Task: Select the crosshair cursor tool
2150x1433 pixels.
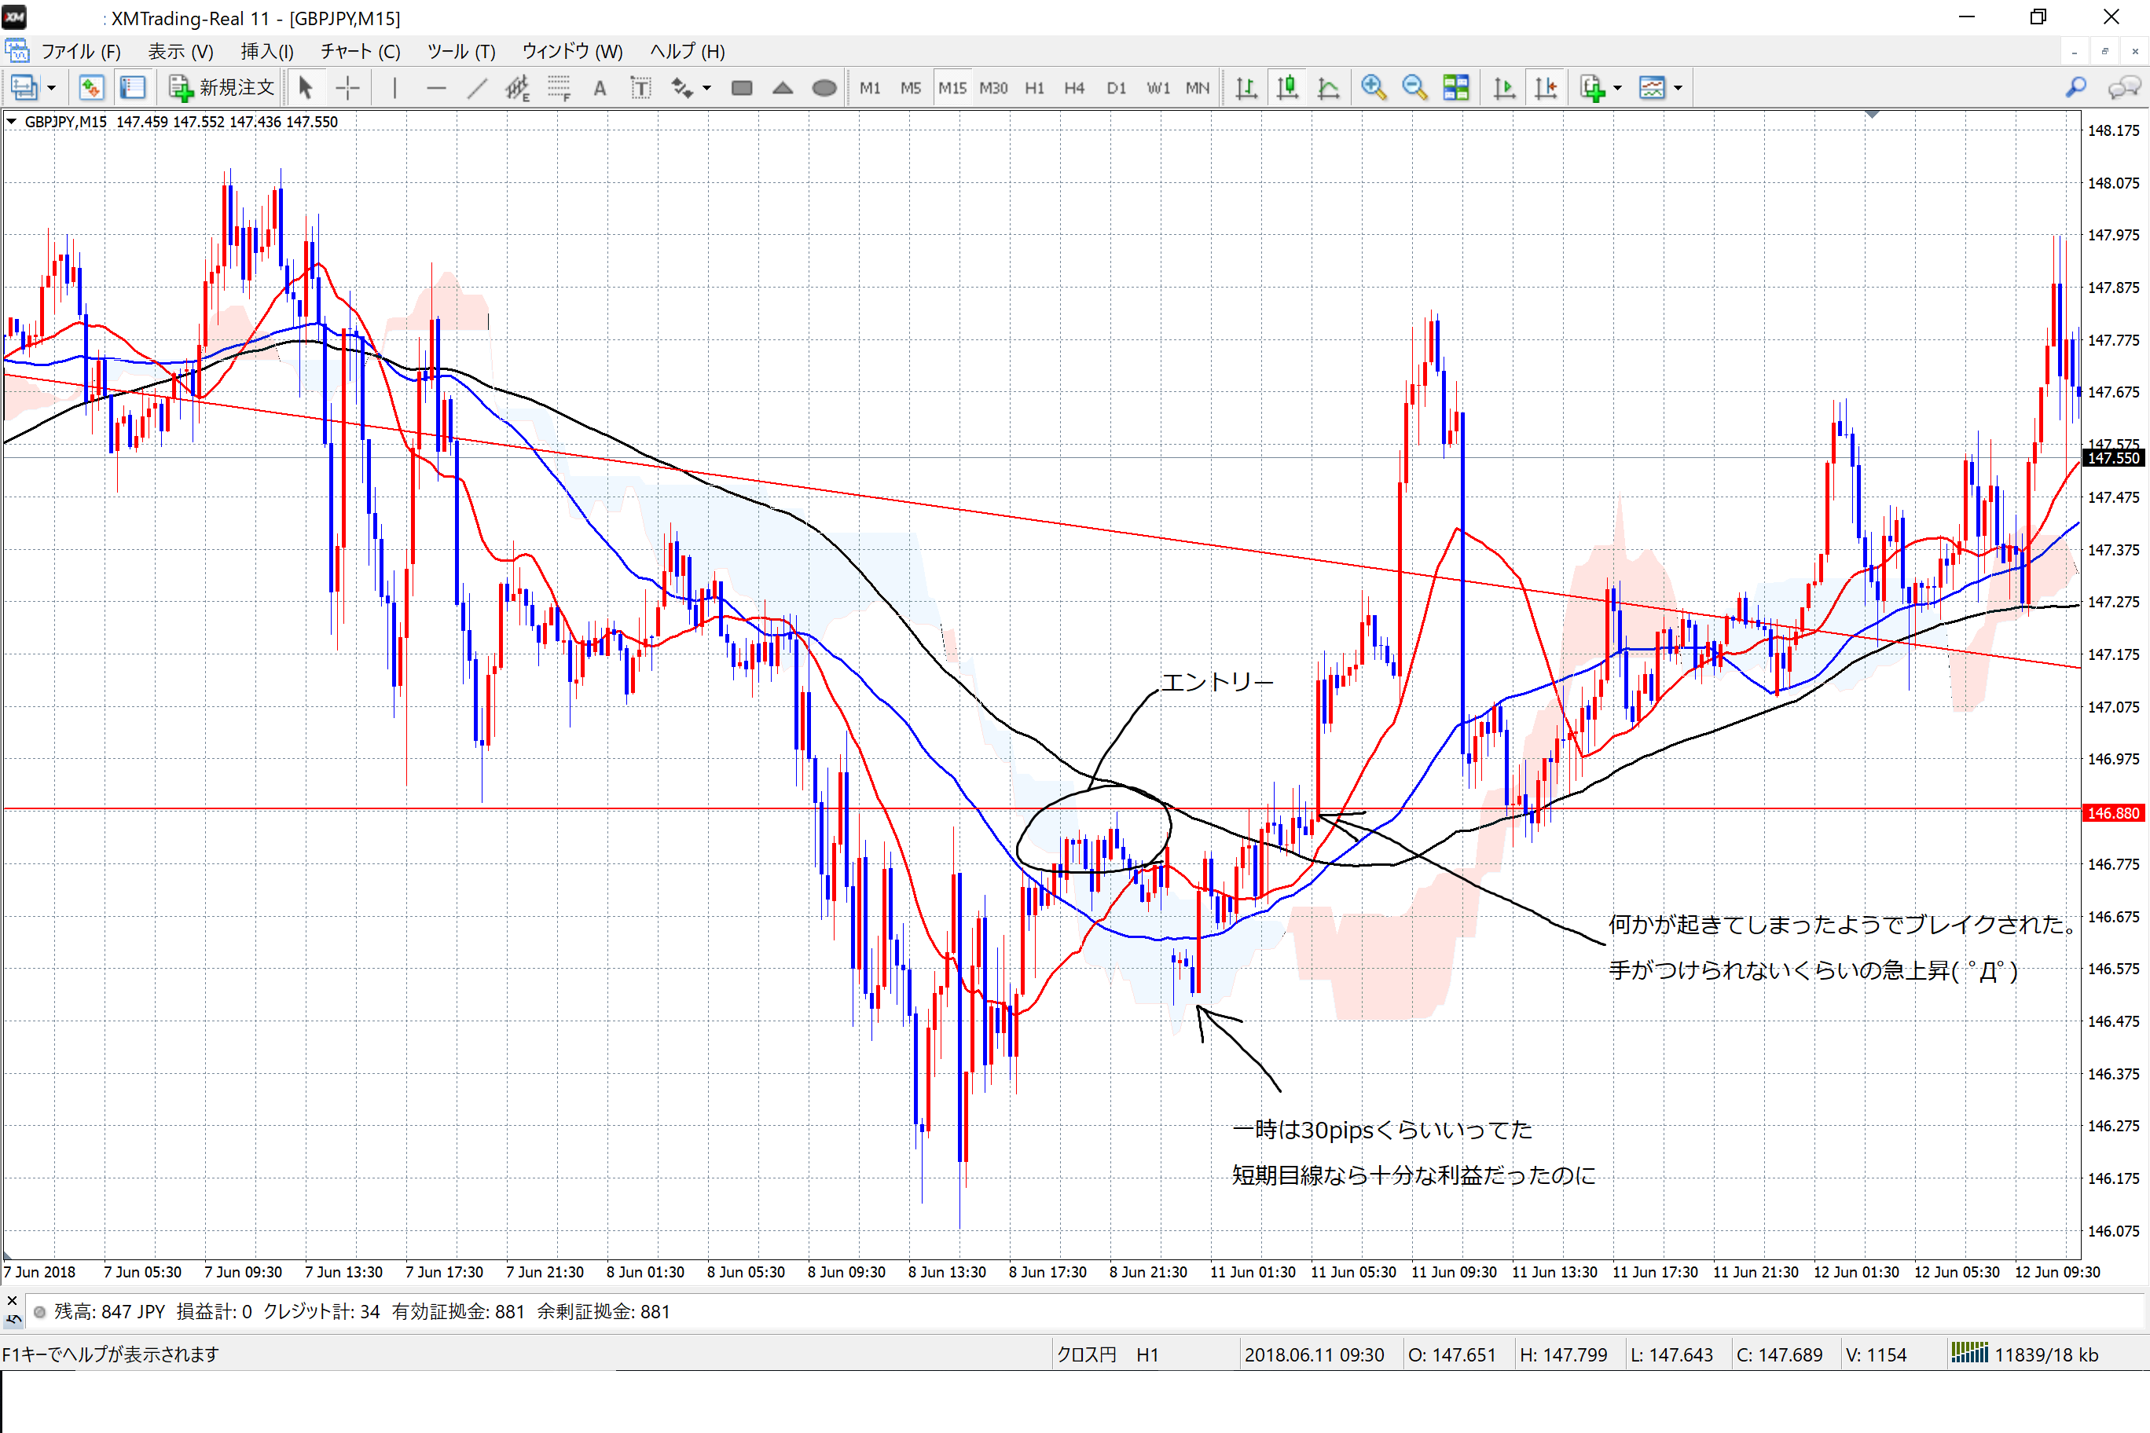Action: (x=347, y=88)
